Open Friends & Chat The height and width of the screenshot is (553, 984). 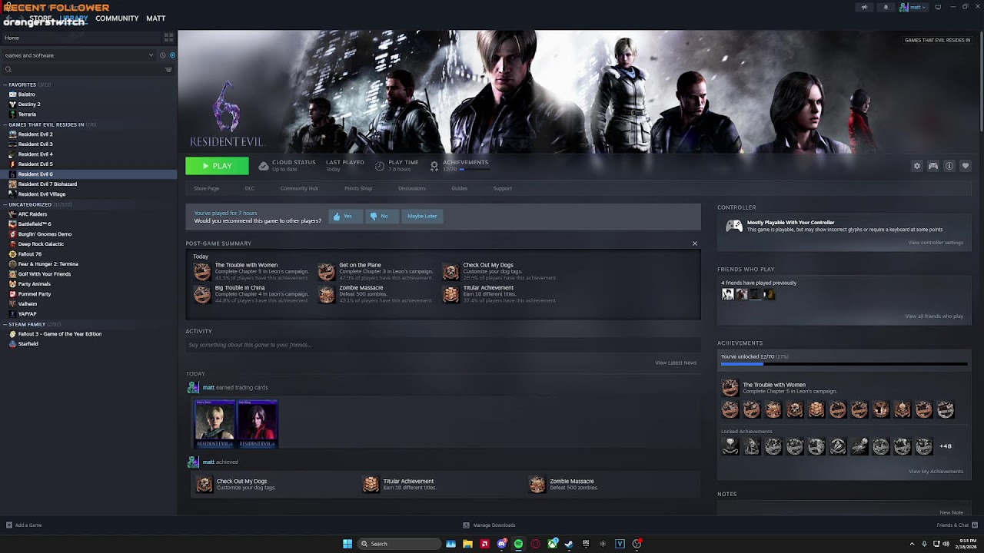[956, 525]
